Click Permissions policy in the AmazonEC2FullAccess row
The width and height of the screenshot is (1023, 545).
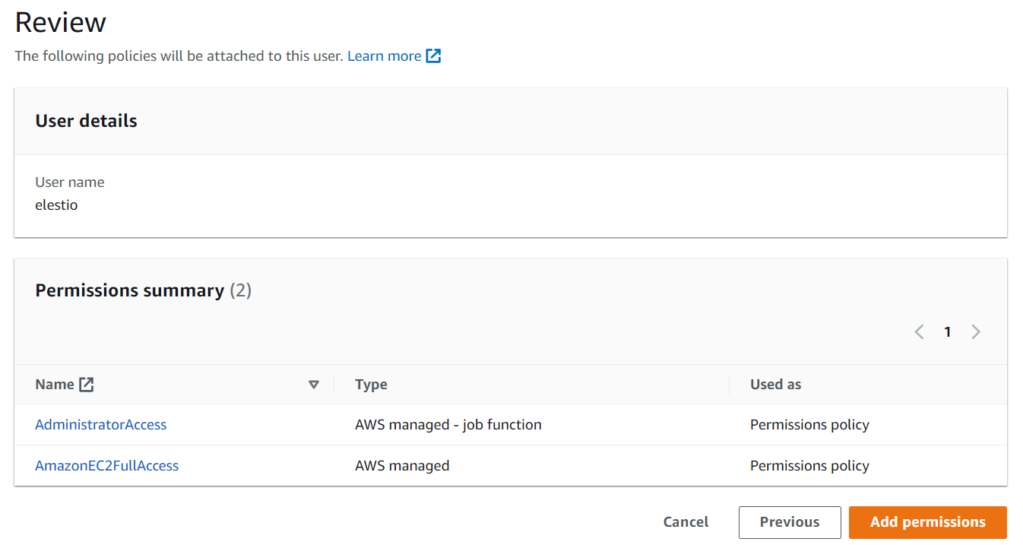tap(809, 466)
